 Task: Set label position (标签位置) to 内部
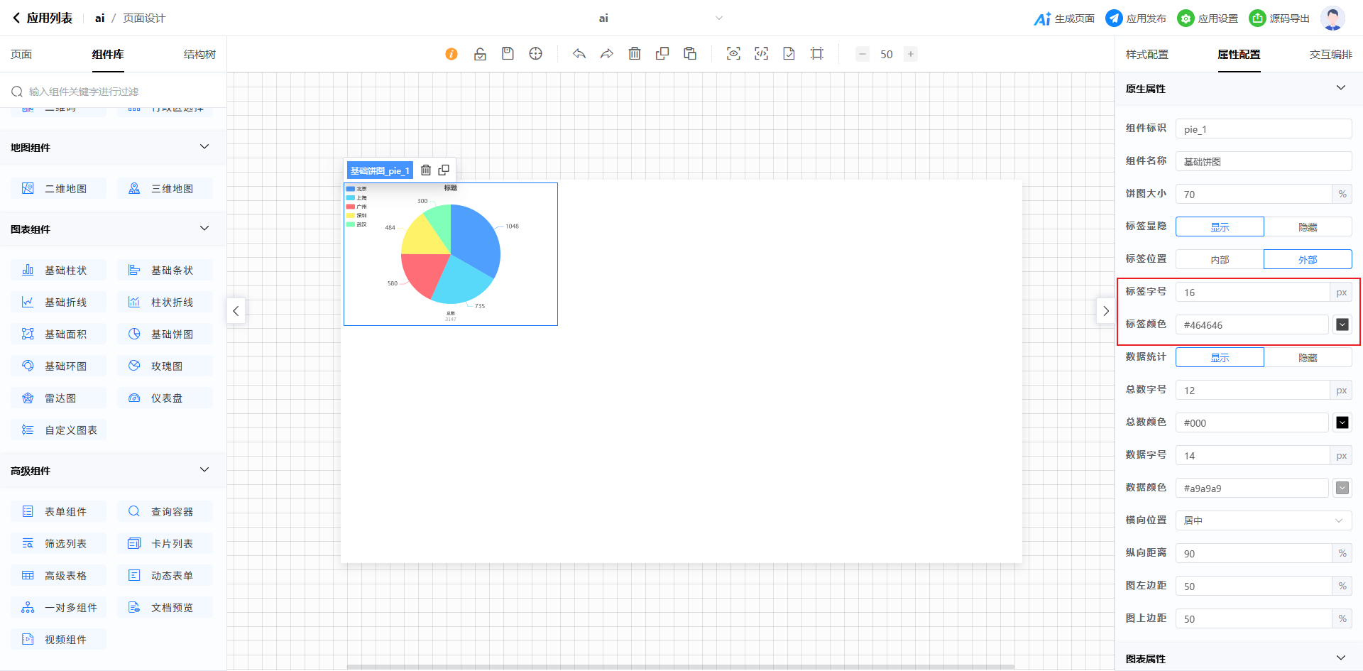coord(1220,260)
